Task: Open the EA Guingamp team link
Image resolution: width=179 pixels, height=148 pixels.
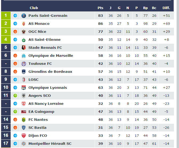Action: tap(41, 112)
